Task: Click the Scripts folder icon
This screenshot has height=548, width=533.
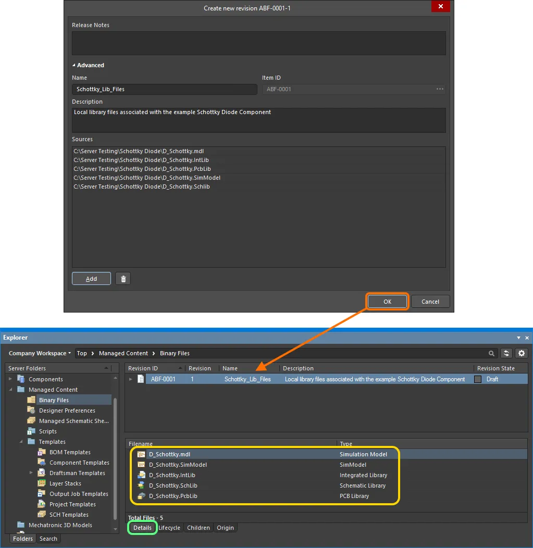Action: 31,431
